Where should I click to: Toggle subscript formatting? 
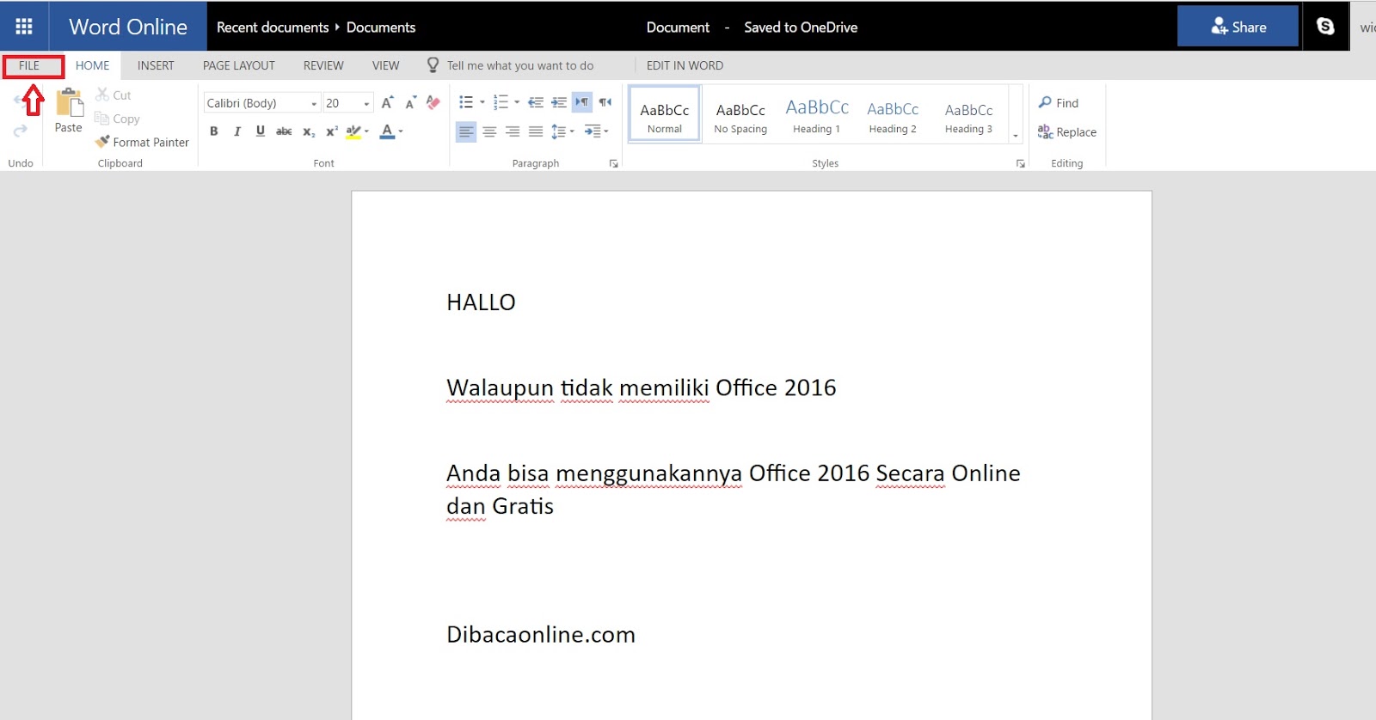click(x=309, y=131)
